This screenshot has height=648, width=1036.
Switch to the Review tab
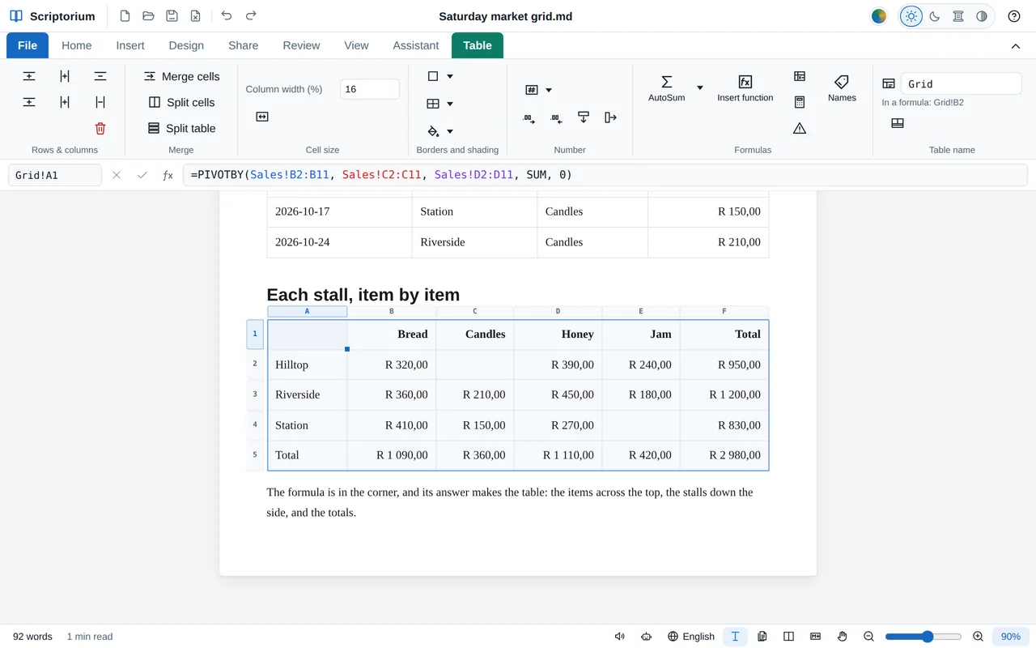(301, 45)
